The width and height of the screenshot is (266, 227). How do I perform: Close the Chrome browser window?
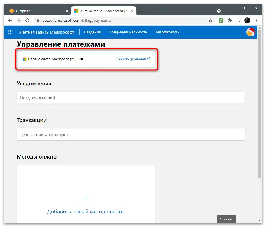click(x=256, y=8)
